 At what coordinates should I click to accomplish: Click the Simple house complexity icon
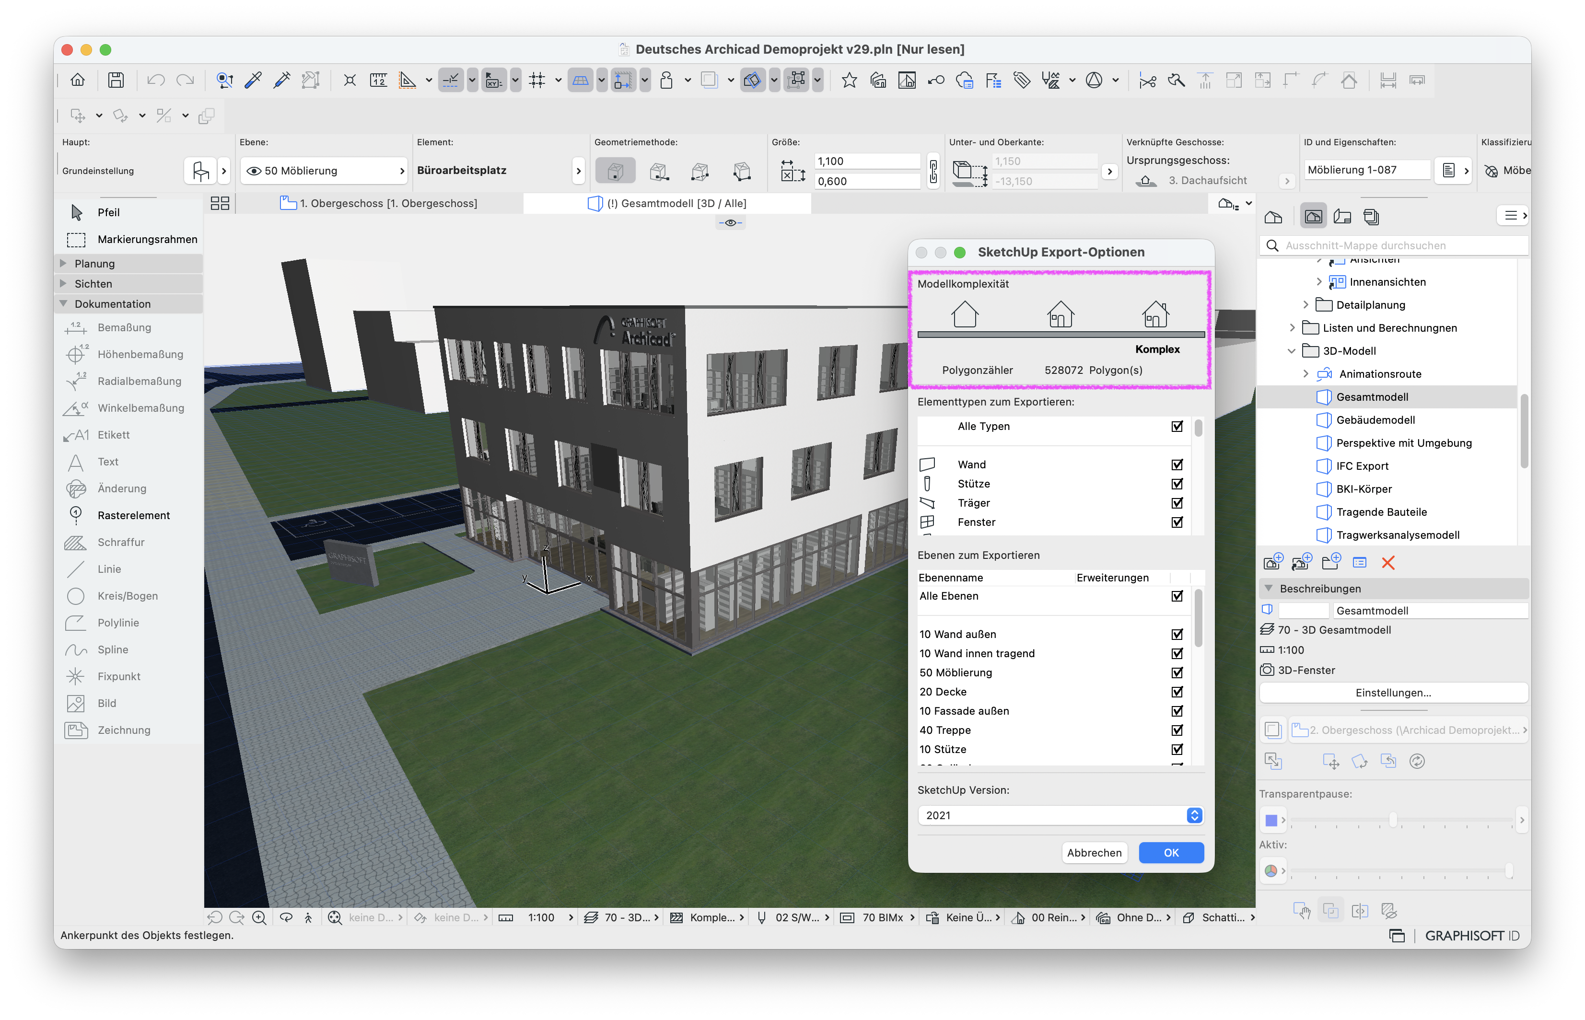pos(965,314)
